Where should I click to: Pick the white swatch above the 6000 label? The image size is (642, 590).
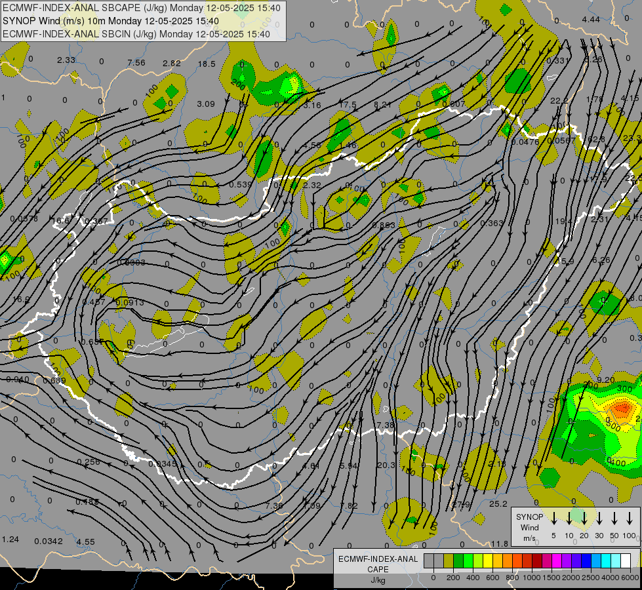(625, 561)
